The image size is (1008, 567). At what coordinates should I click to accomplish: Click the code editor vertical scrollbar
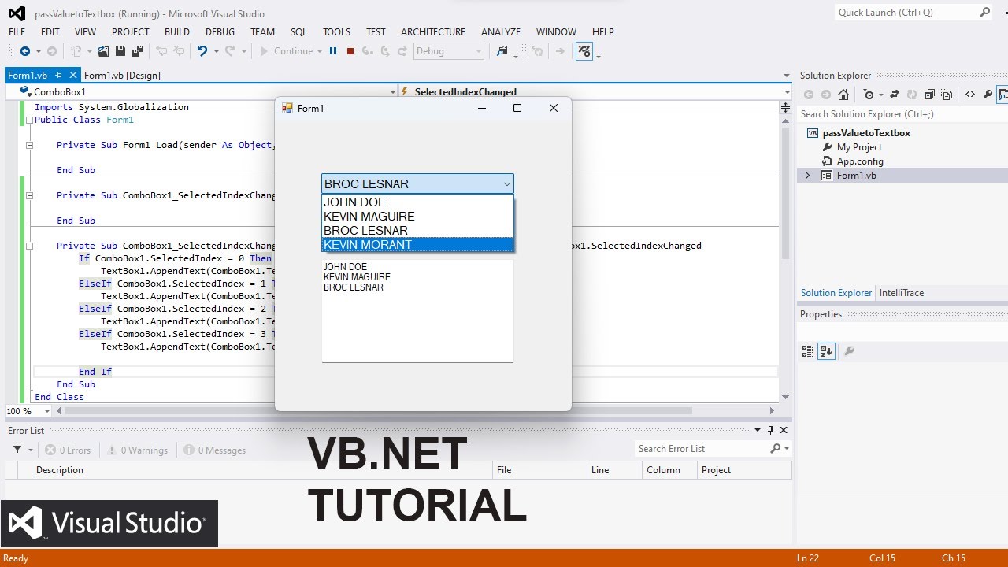[x=785, y=193]
